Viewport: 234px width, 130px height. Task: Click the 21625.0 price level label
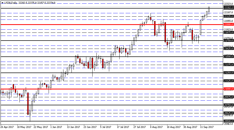coord(228,48)
